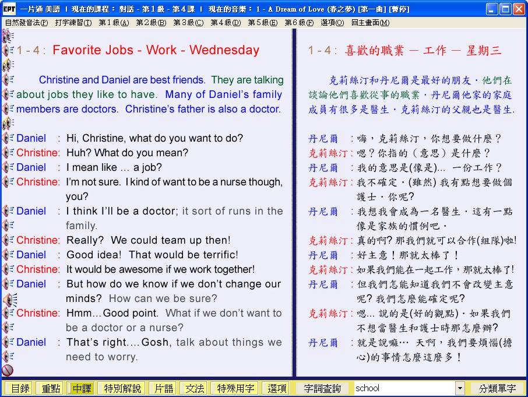Toggle the 中譯 Chinese translation button

(81, 388)
